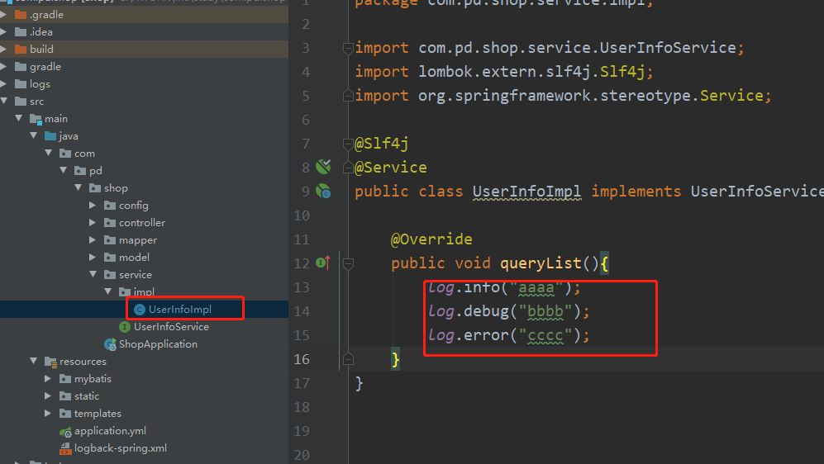Screen dimensions: 824x464
Task: Click the .idea folder icon
Action: click(21, 32)
